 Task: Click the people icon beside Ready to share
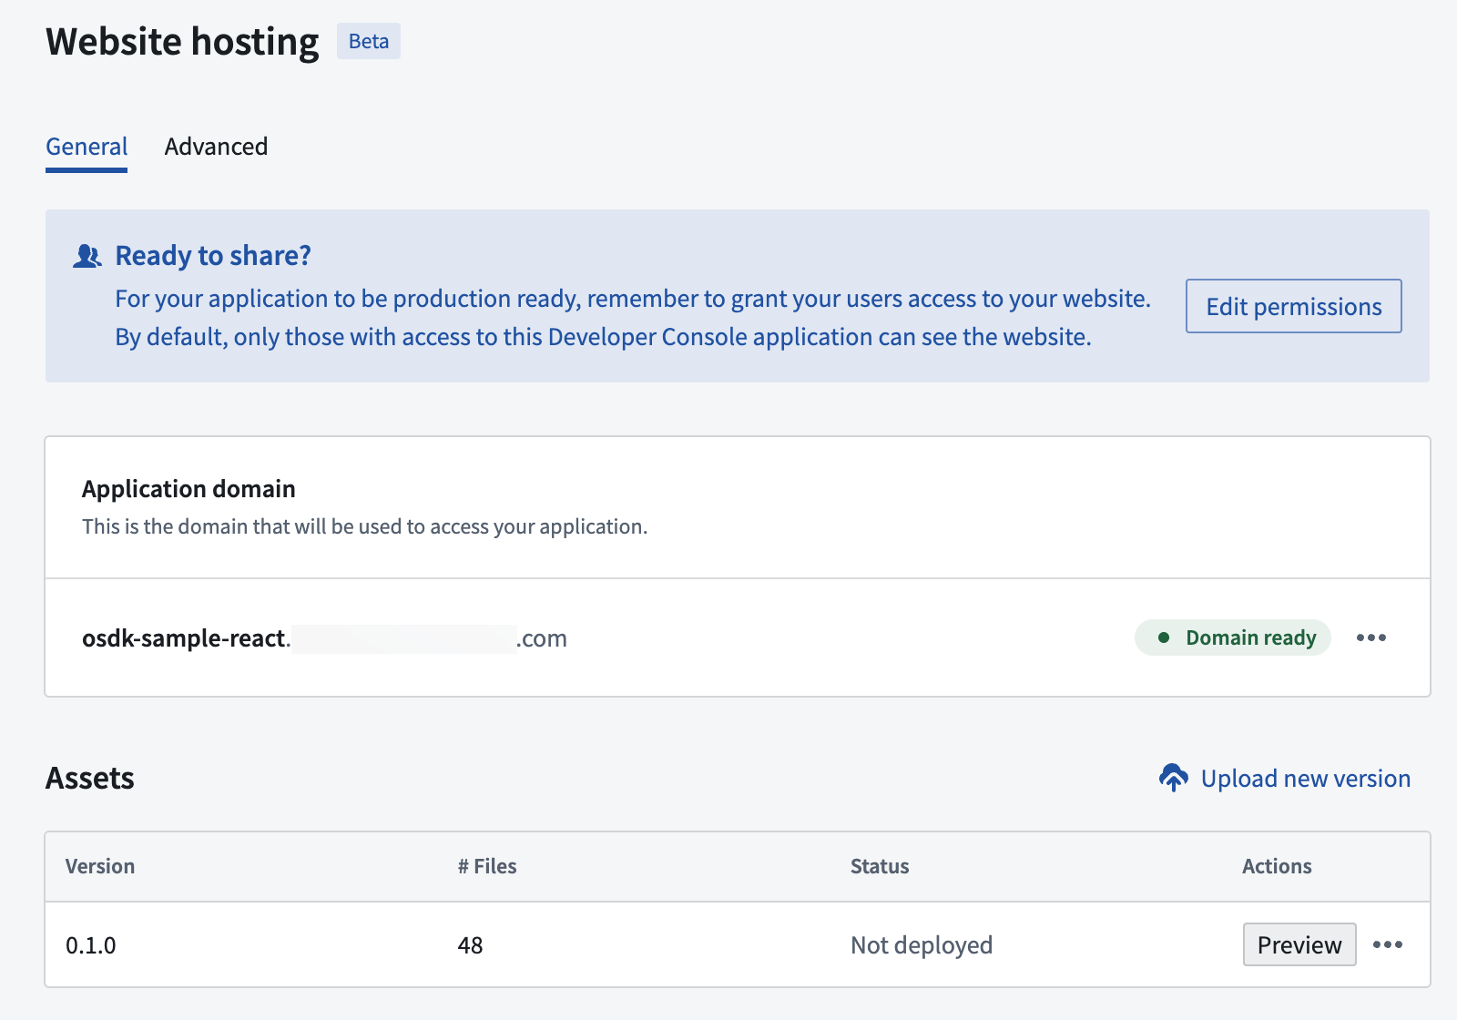click(87, 256)
